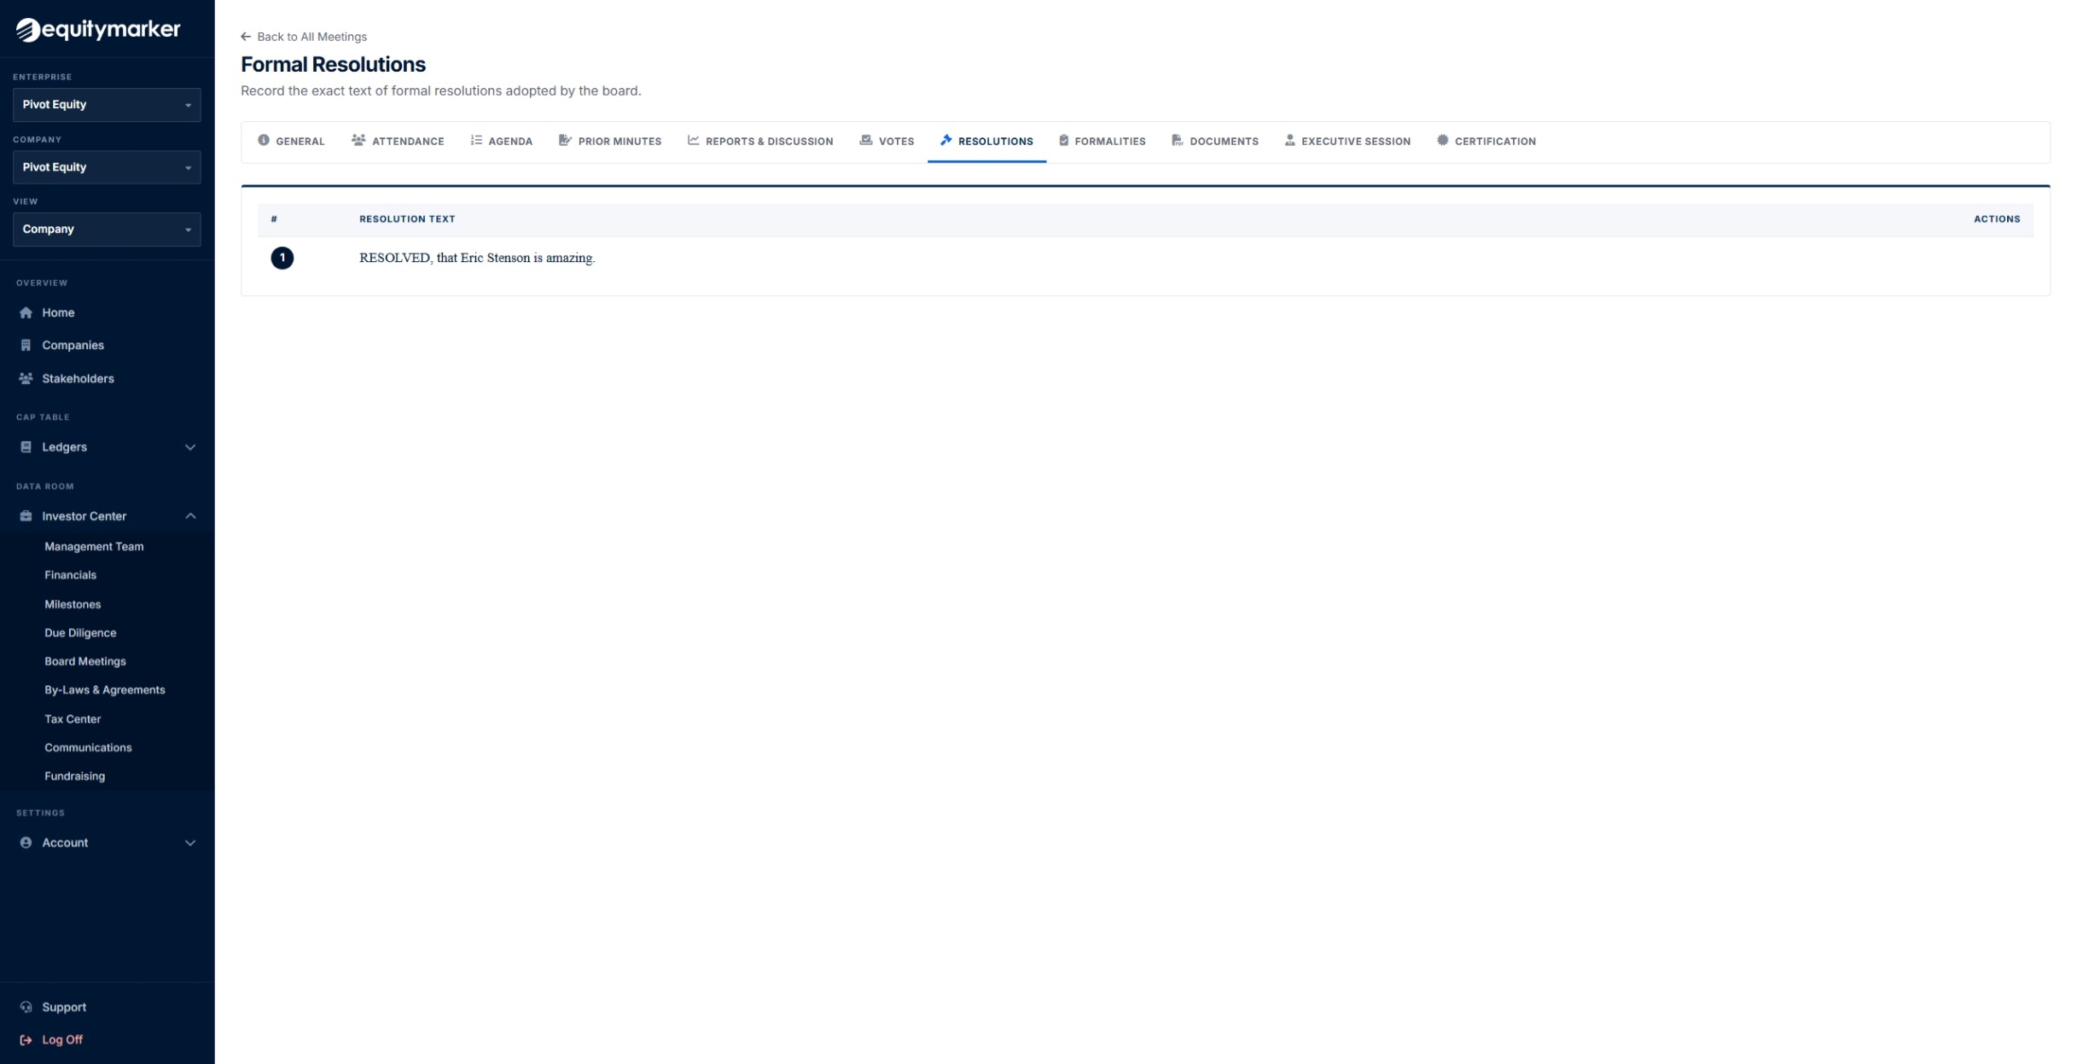Open the Home menu item
This screenshot has width=2077, height=1064.
click(x=107, y=312)
